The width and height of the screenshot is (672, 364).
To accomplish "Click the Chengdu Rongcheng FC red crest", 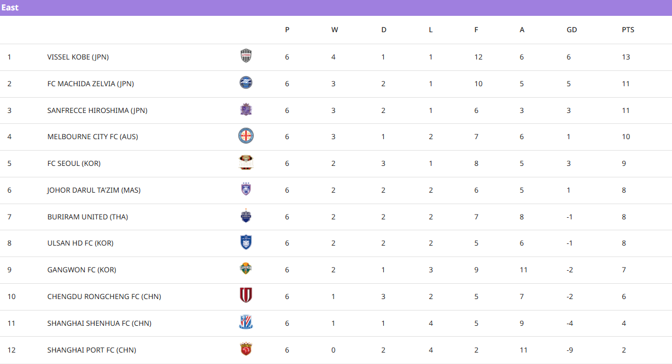I will [x=246, y=296].
